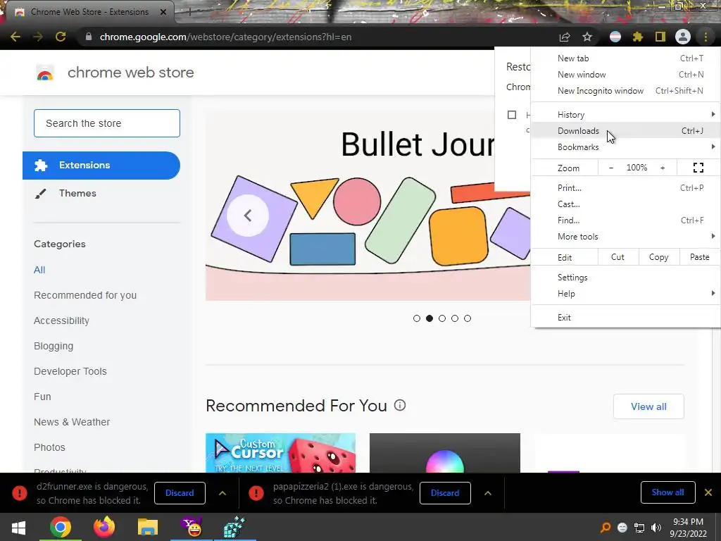Select the fourth carousel dot
Viewport: 721px width, 541px height.
(x=455, y=318)
